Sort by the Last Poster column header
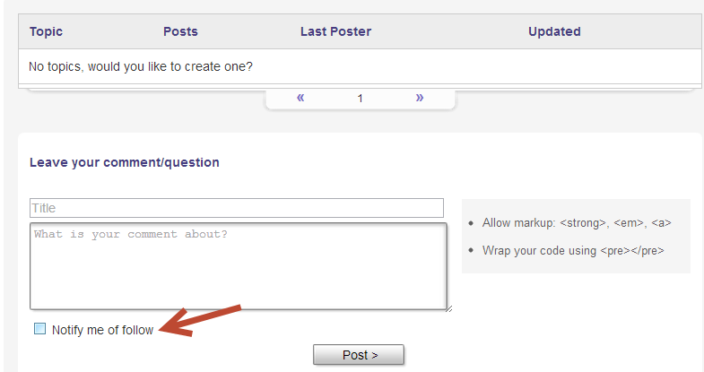The width and height of the screenshot is (704, 372). 335,31
